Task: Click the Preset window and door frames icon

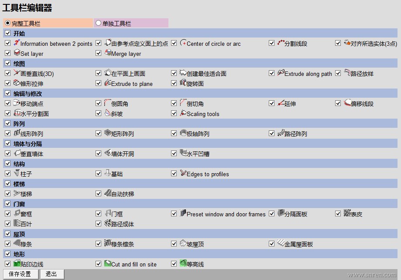Action: click(x=183, y=213)
